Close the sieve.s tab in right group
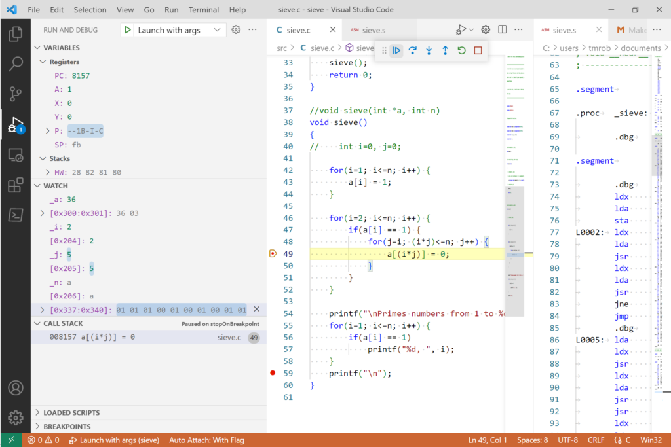 [599, 29]
